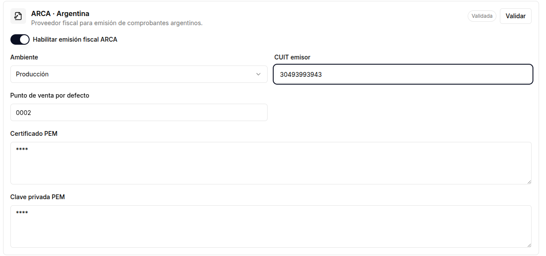Click the Clave privada PEM resize handle

529,245
